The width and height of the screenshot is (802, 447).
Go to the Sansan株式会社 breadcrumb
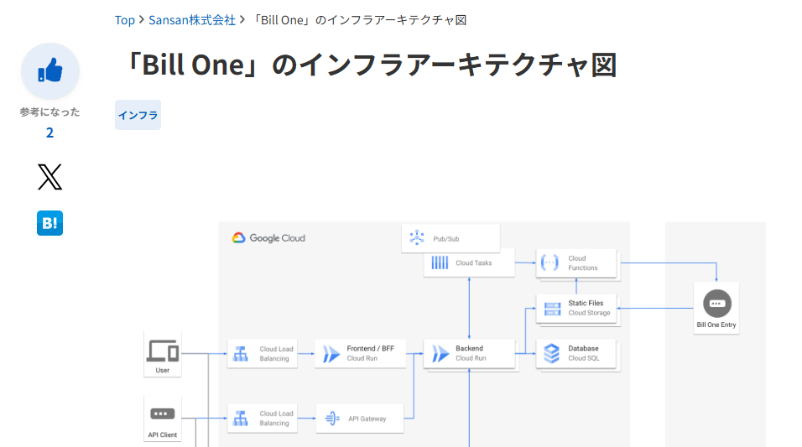(192, 20)
